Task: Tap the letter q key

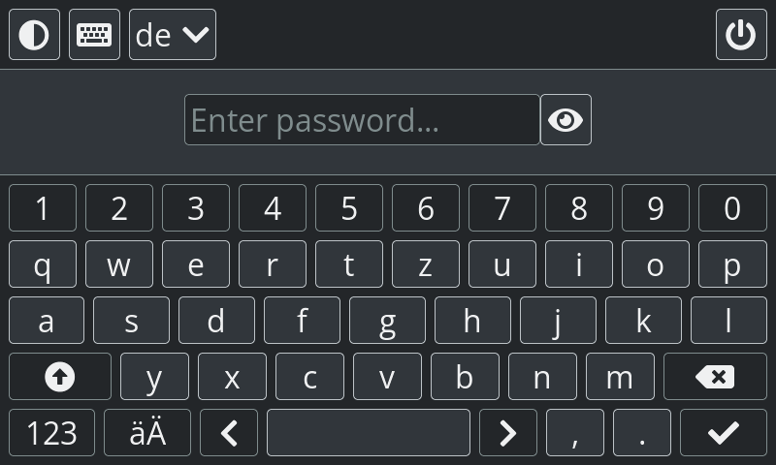Action: (x=43, y=263)
